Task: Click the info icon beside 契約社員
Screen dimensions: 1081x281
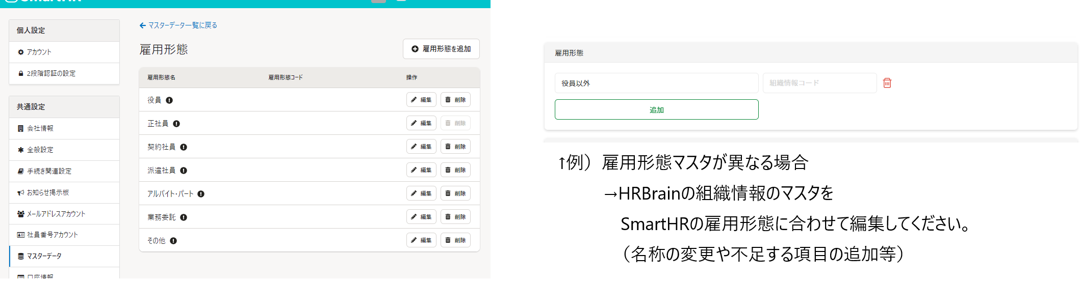Action: pos(184,147)
